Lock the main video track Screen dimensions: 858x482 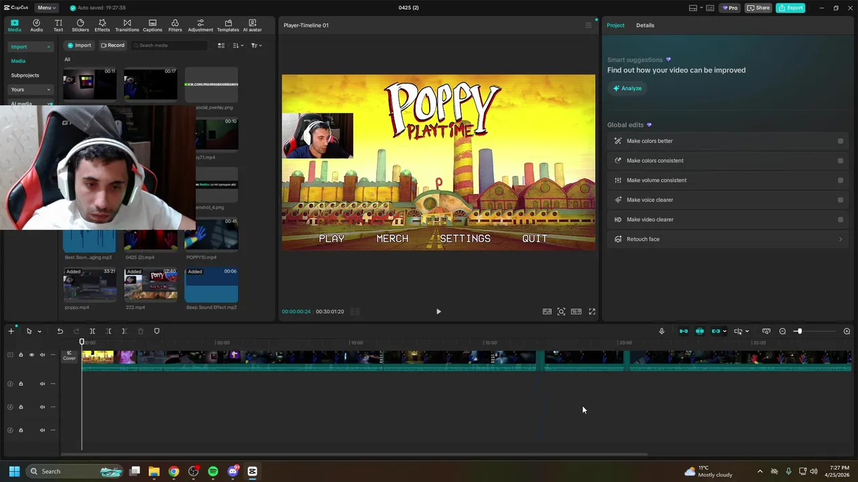(x=21, y=355)
